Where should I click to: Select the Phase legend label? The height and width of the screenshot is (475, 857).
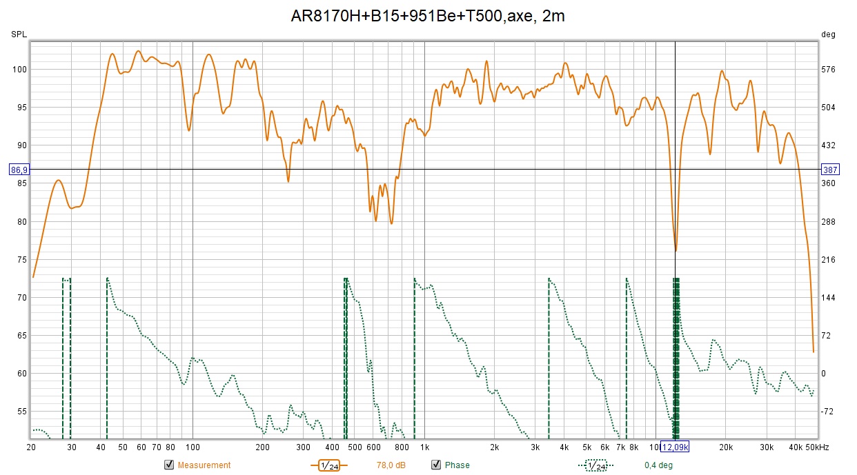pyautogui.click(x=457, y=465)
